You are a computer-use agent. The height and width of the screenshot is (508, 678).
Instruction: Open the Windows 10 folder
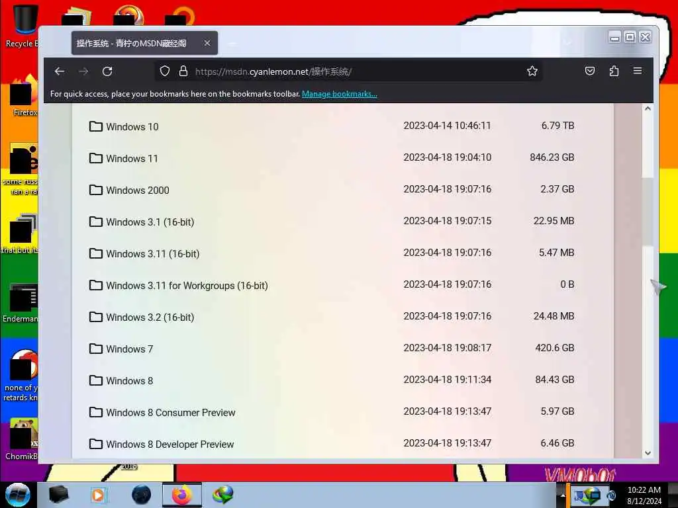132,126
